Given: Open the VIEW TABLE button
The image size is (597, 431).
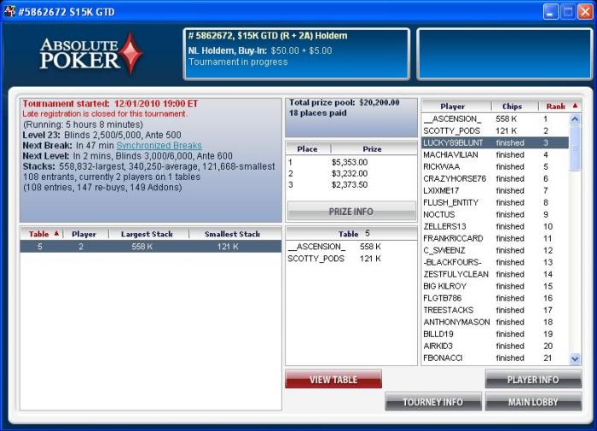Looking at the screenshot, I should [x=333, y=379].
